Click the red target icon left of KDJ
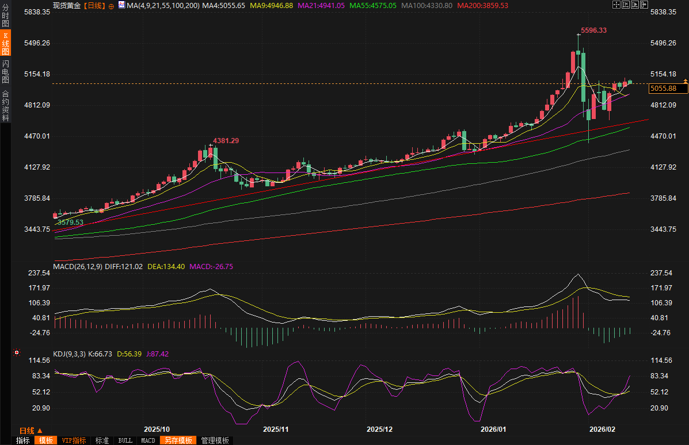Screen dimensions: 689x445 pyautogui.click(x=17, y=352)
